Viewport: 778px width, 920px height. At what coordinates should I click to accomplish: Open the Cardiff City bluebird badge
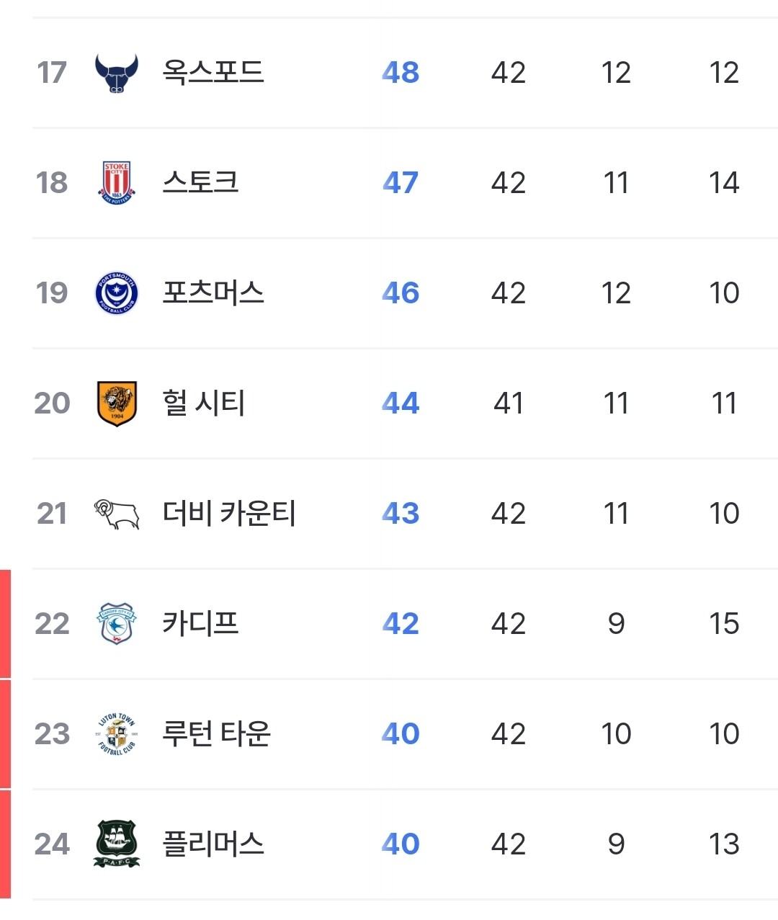click(x=116, y=624)
